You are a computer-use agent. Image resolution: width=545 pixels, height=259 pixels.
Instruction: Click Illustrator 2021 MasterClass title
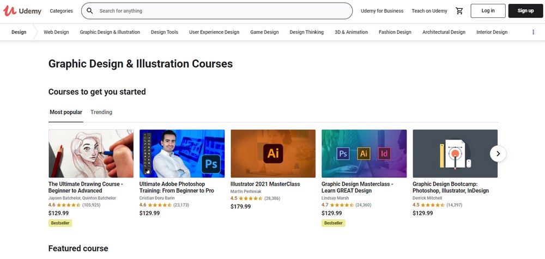265,184
